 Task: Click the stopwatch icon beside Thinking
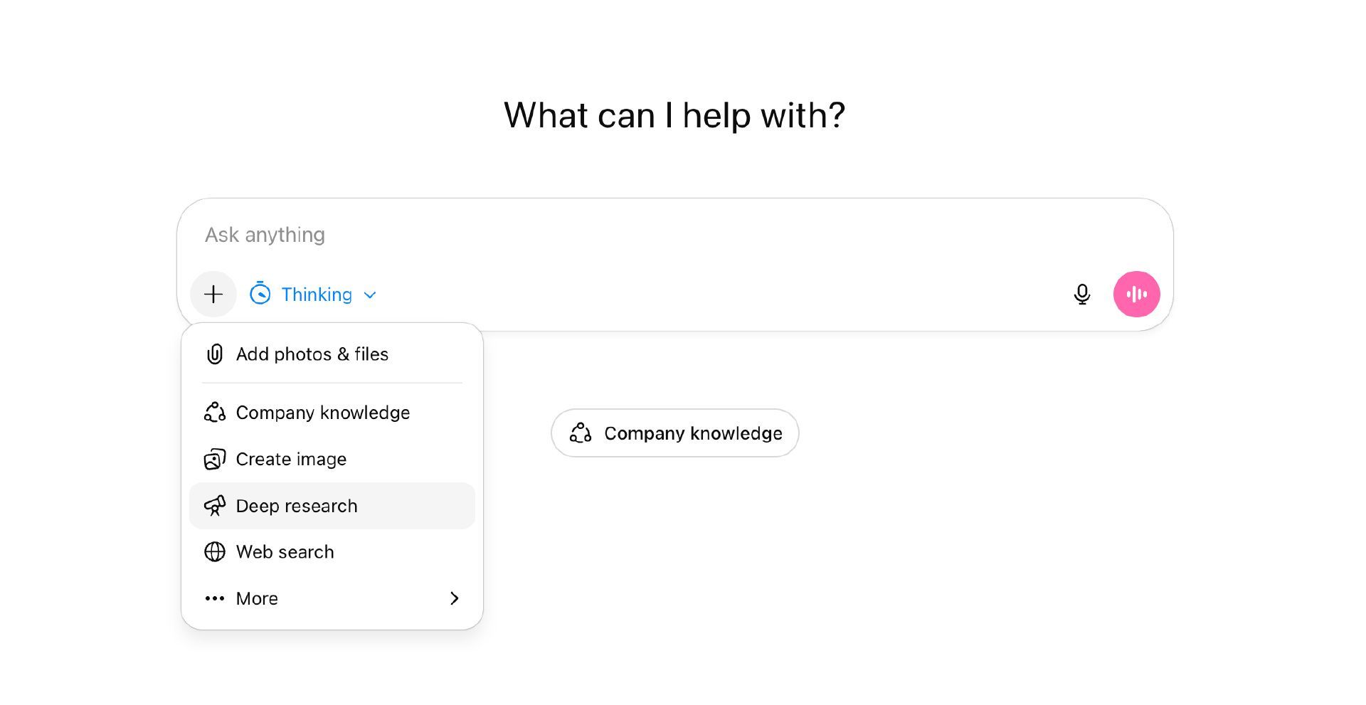coord(260,294)
